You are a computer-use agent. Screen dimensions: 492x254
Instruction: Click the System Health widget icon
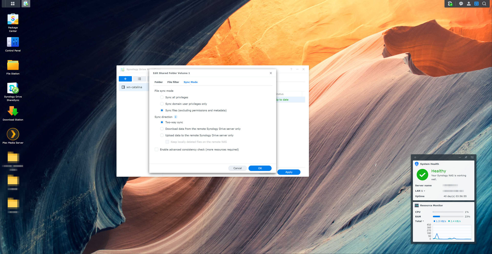click(x=417, y=164)
